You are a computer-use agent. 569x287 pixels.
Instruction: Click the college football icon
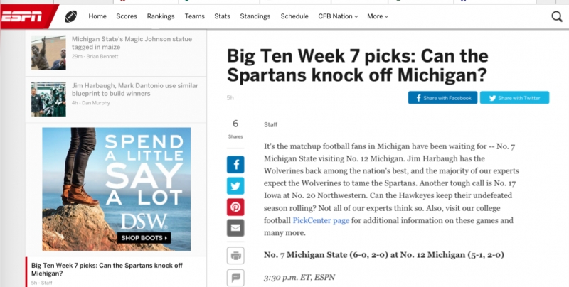click(x=70, y=16)
